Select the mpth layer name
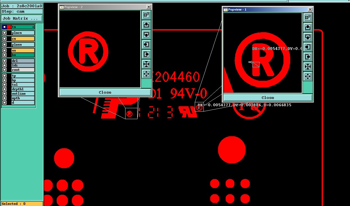350x206 pixels. pos(23,98)
